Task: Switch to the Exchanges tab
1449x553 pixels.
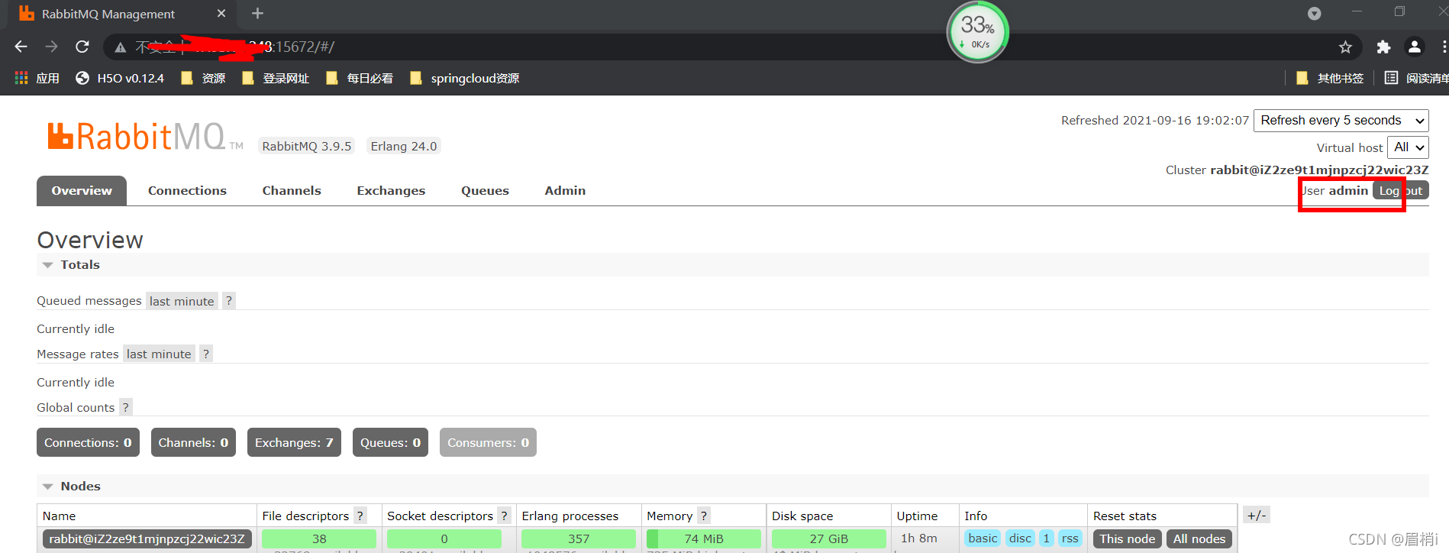Action: pyautogui.click(x=391, y=191)
